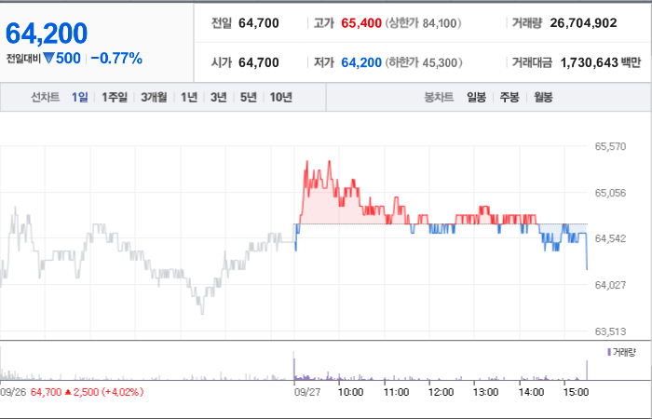Click the 거래량 26,704,902 value
The height and width of the screenshot is (419, 652).
coord(583,23)
